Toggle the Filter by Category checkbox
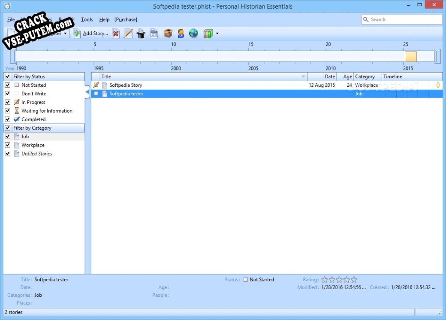Image resolution: width=446 pixels, height=320 pixels. tap(8, 128)
